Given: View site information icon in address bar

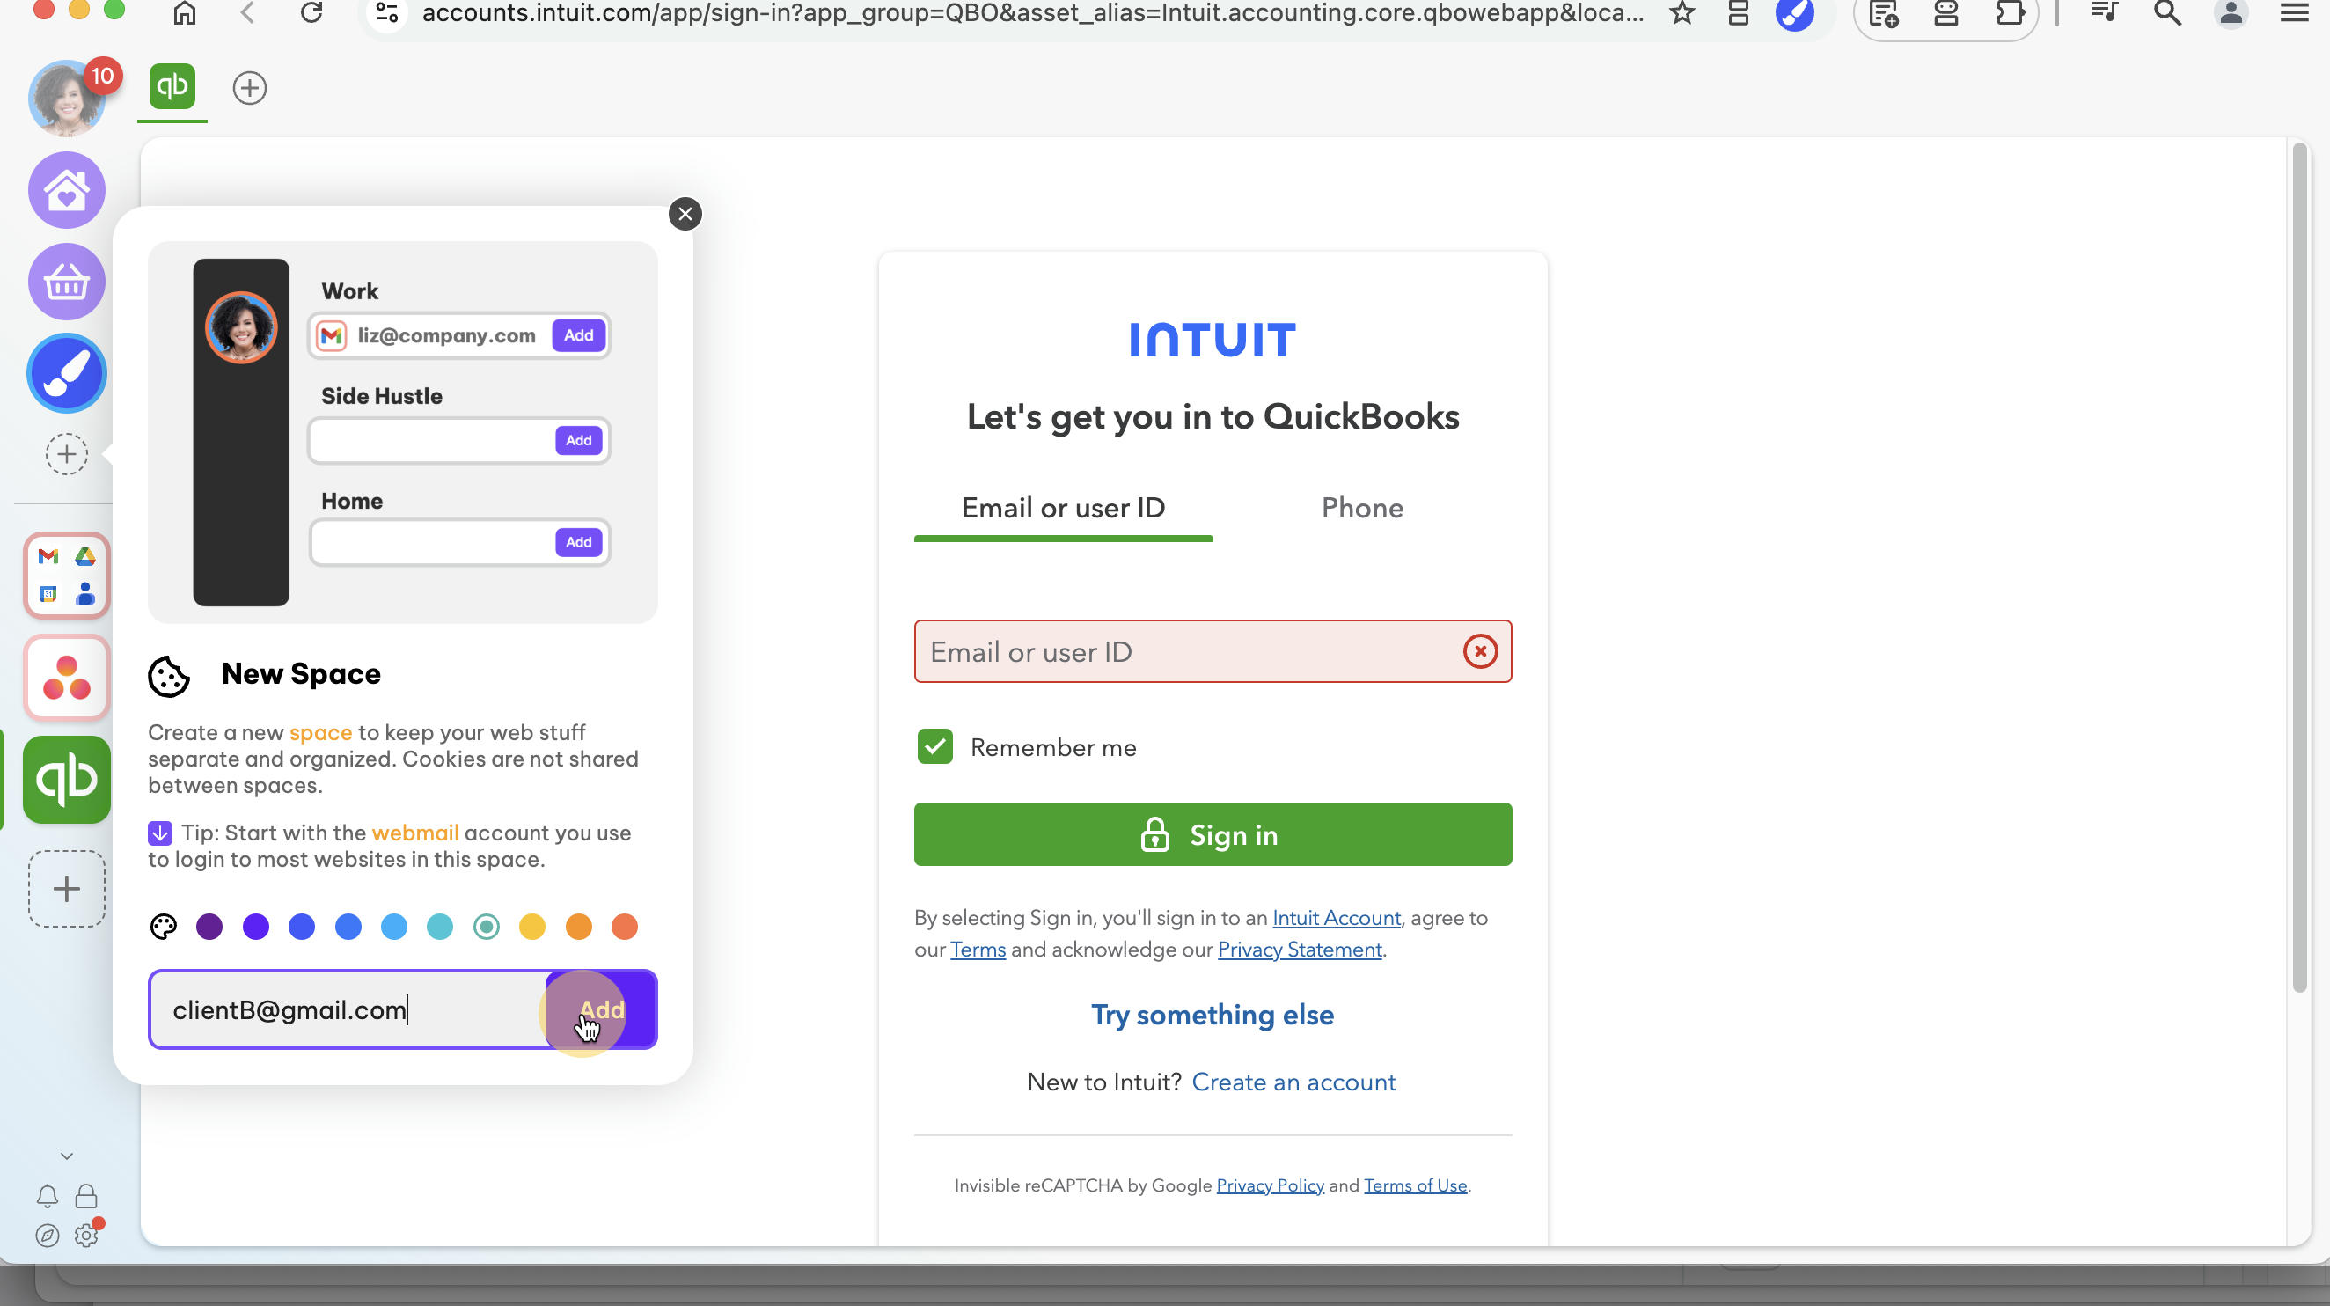Looking at the screenshot, I should 387,12.
